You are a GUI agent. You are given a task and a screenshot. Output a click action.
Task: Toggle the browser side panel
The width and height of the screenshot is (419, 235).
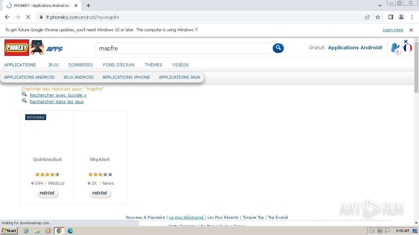[391, 17]
